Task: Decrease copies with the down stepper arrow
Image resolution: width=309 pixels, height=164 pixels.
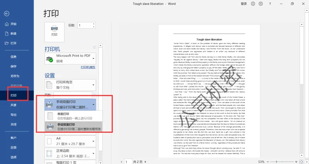Action: tap(94, 27)
